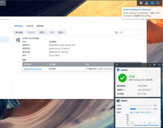The height and width of the screenshot is (128, 163).
Task: Click the RAM usage bar
Action: (141, 109)
